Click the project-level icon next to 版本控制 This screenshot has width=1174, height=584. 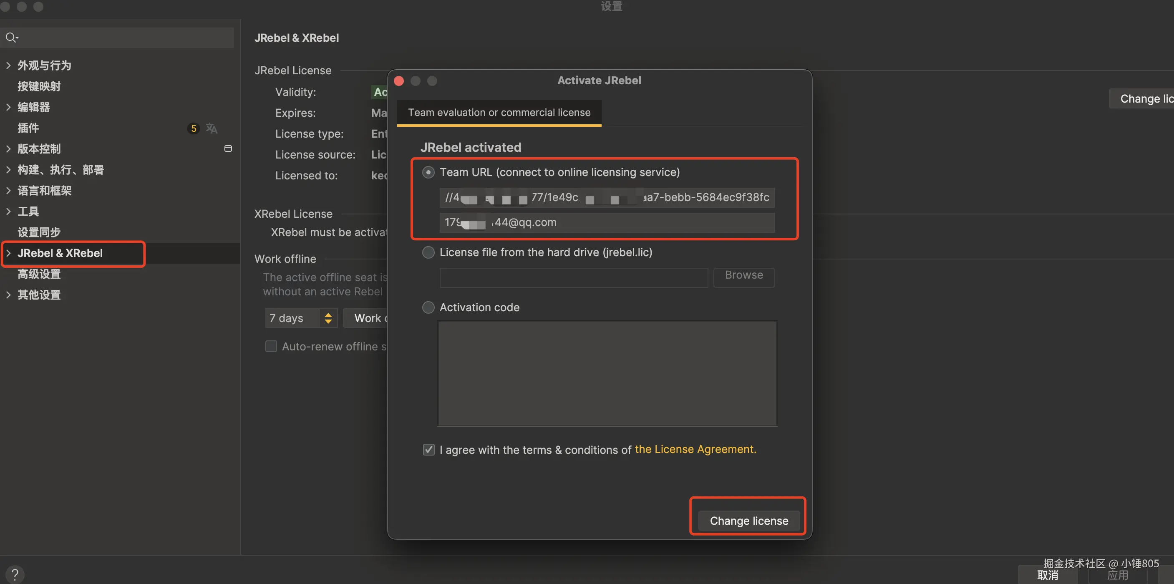point(228,149)
